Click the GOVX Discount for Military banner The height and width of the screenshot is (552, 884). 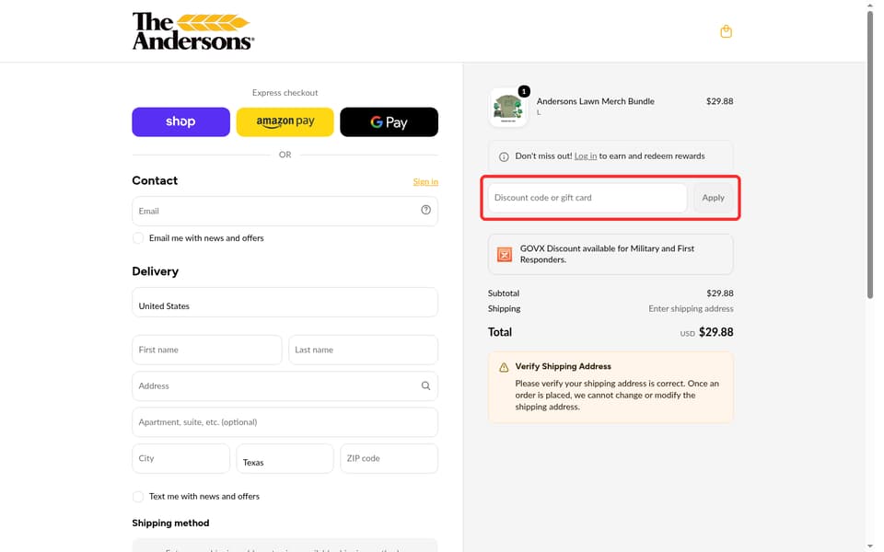pyautogui.click(x=611, y=254)
